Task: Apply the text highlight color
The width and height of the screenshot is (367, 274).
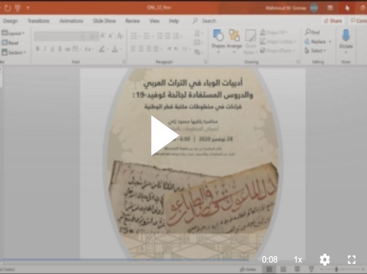Action: point(102,49)
